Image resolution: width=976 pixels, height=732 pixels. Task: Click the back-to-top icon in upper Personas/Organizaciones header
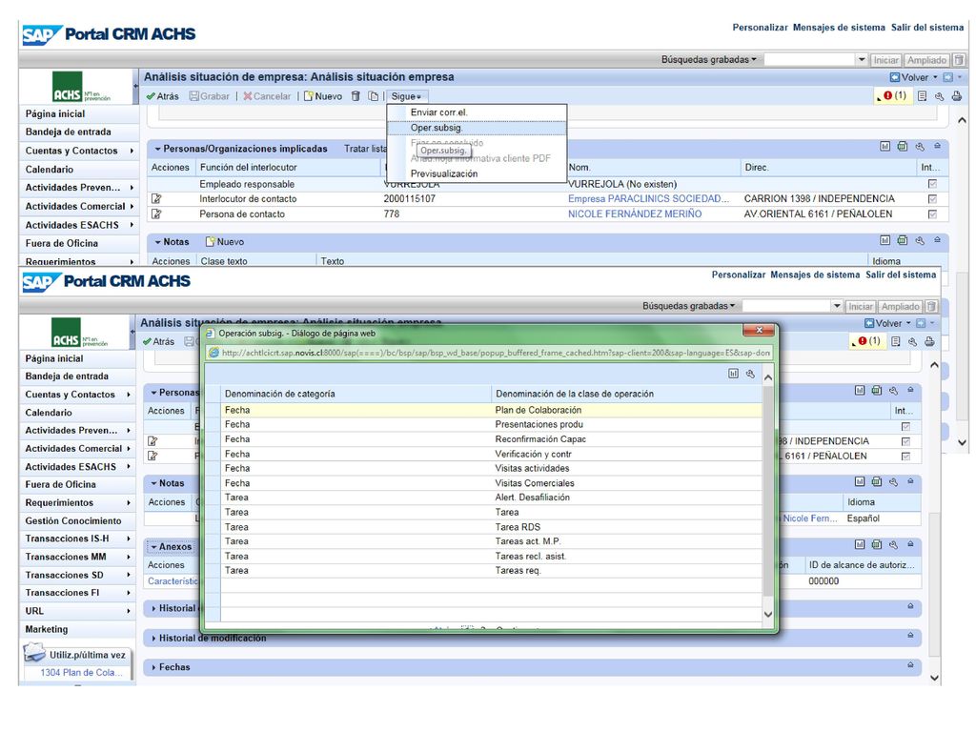click(x=938, y=146)
